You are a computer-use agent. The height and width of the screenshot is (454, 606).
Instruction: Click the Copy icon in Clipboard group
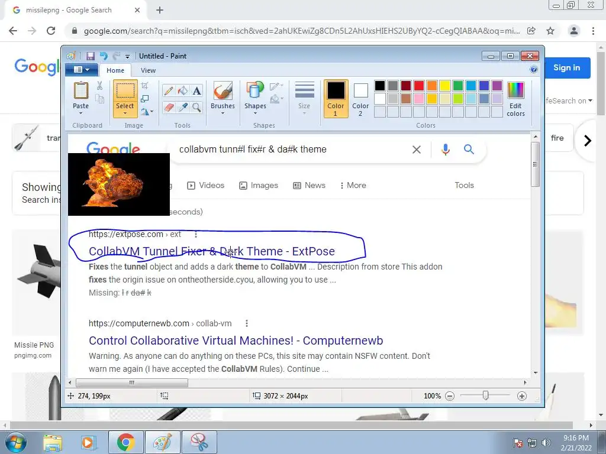coord(99,99)
